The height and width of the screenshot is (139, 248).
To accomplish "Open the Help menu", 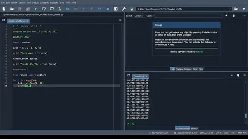I will (74, 3).
